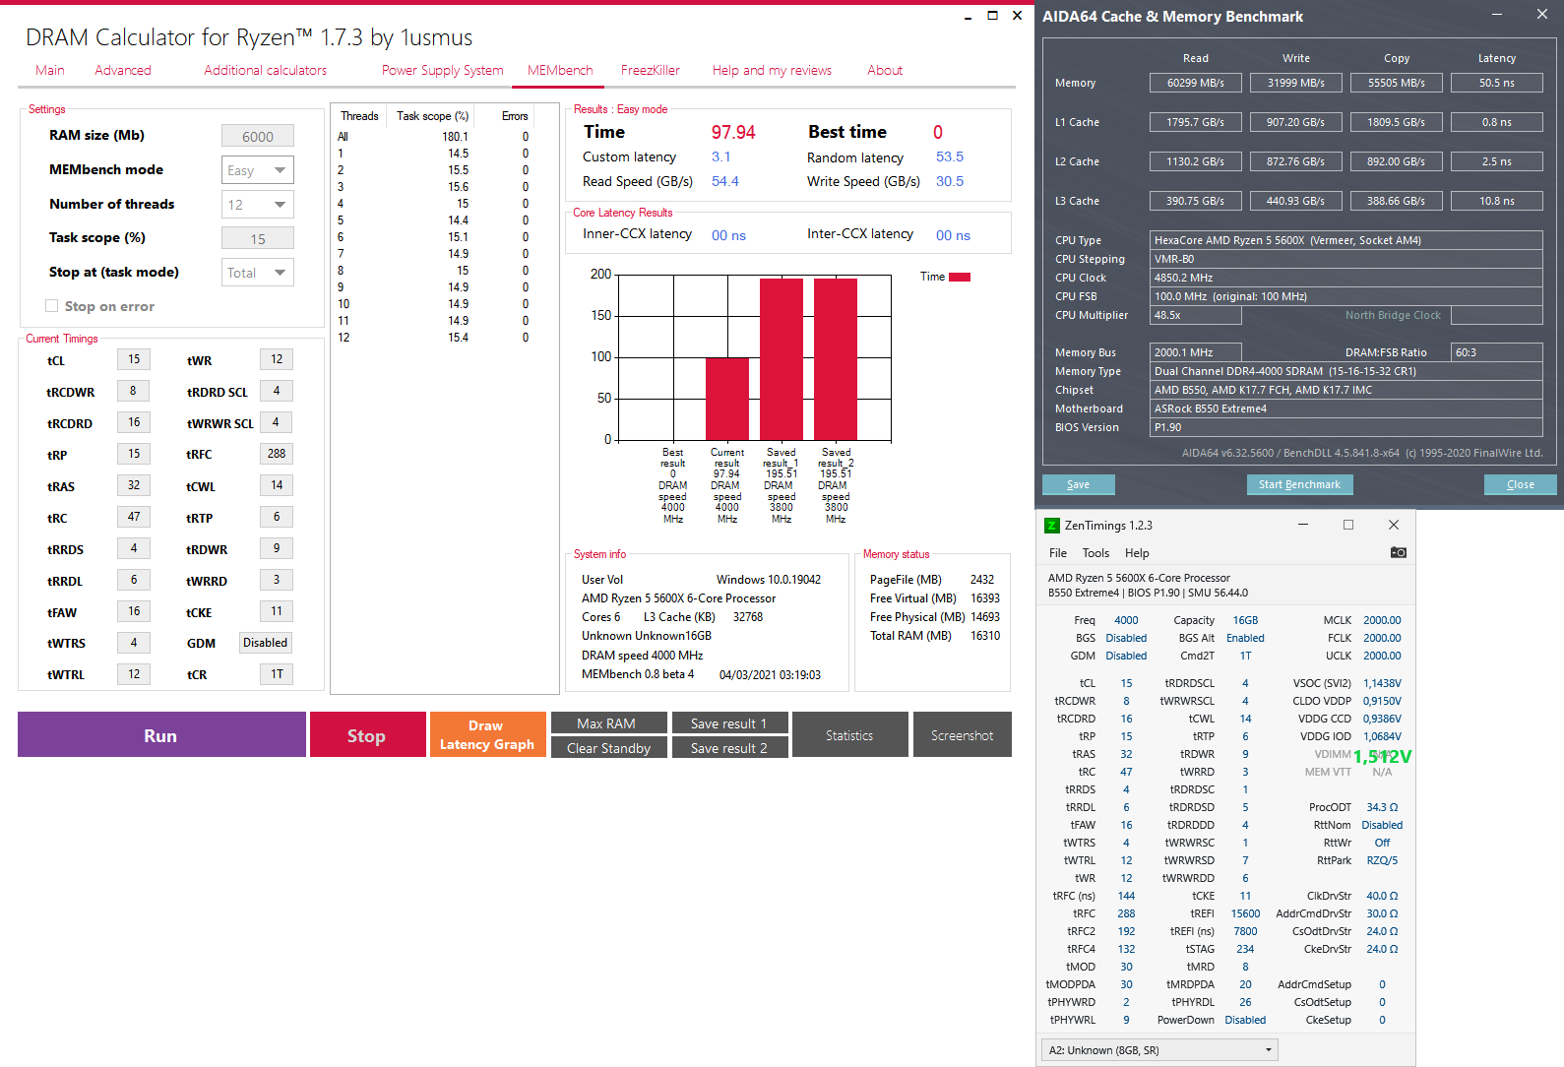Click Save in the AIDA64 window
1564x1067 pixels.
pos(1079,484)
